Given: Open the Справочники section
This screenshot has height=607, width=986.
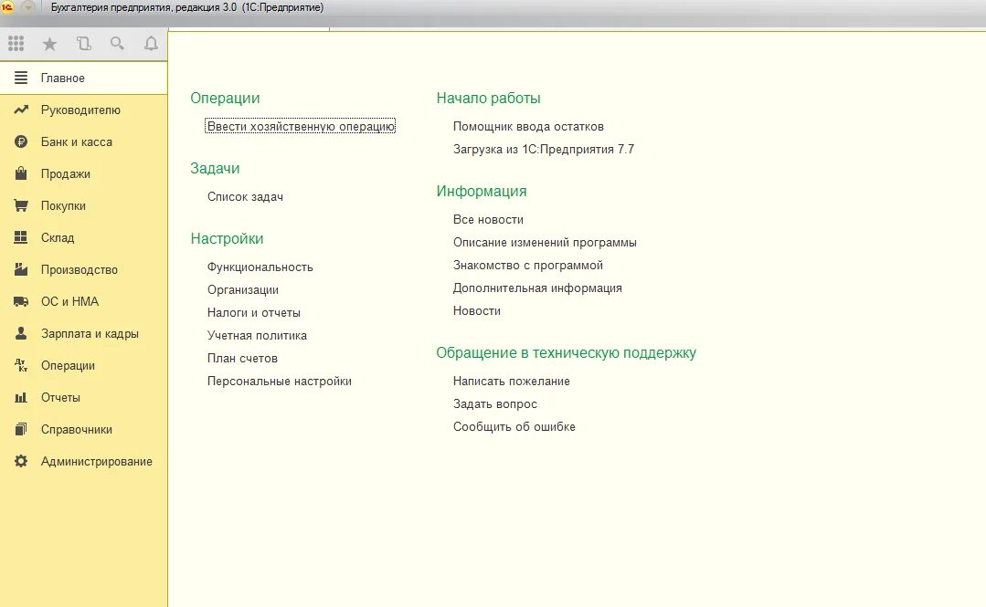Looking at the screenshot, I should pyautogui.click(x=84, y=429).
